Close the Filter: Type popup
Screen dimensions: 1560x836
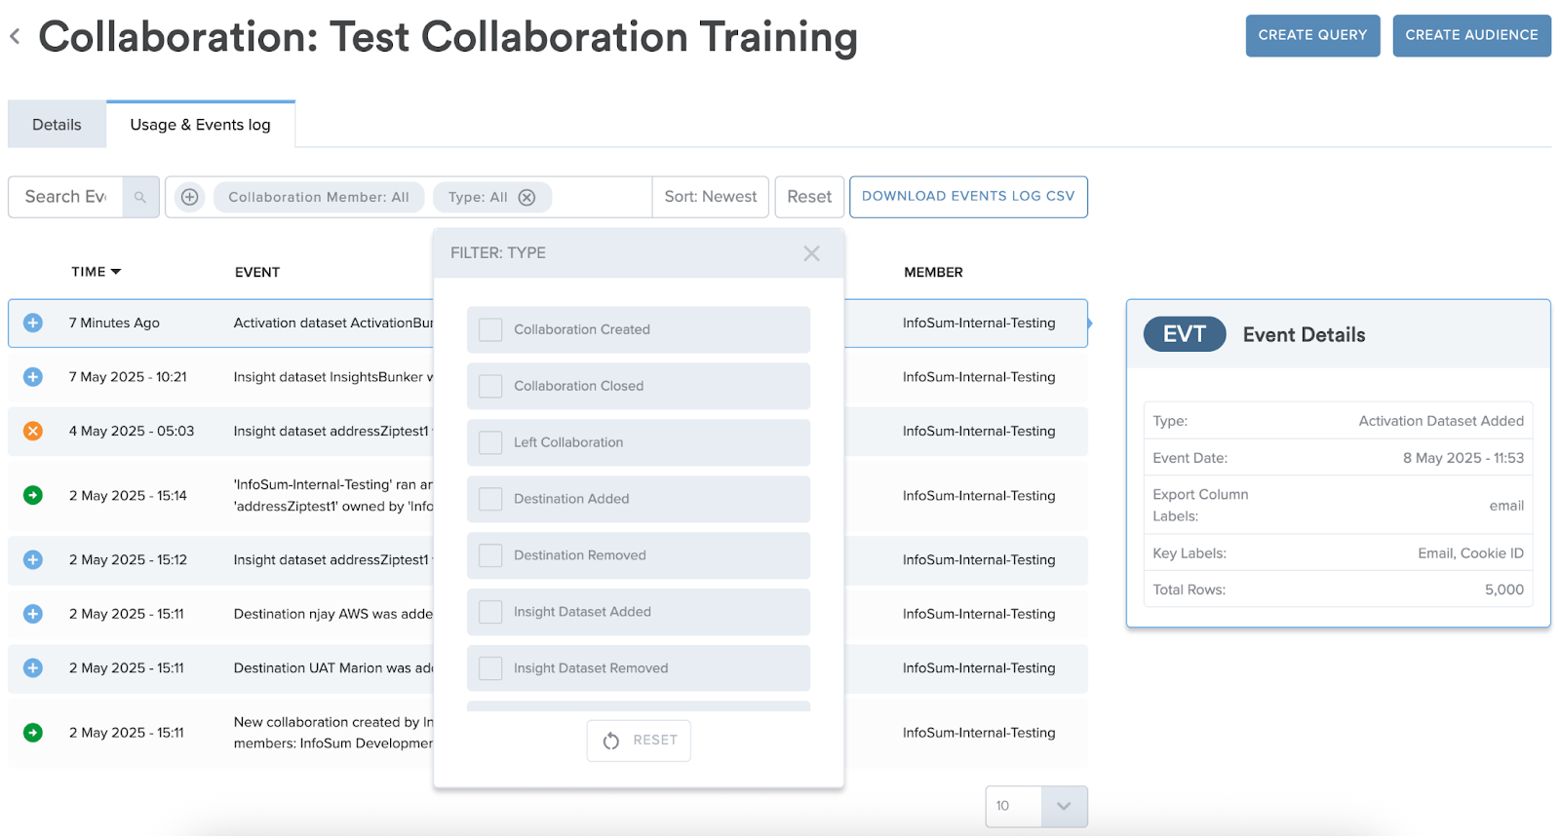pyautogui.click(x=811, y=253)
